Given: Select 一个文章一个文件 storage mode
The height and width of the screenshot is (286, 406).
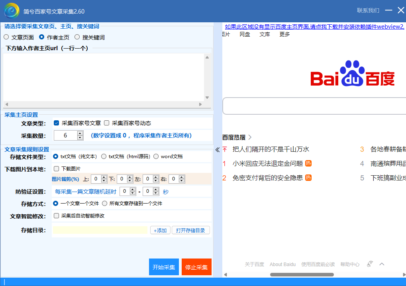Looking at the screenshot, I should 55,204.
